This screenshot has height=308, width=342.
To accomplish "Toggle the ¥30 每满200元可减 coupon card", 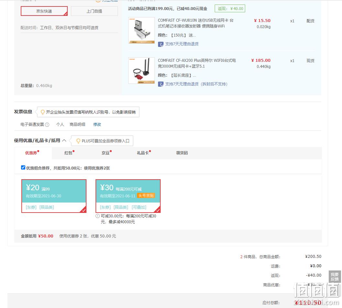I will 128,196.
